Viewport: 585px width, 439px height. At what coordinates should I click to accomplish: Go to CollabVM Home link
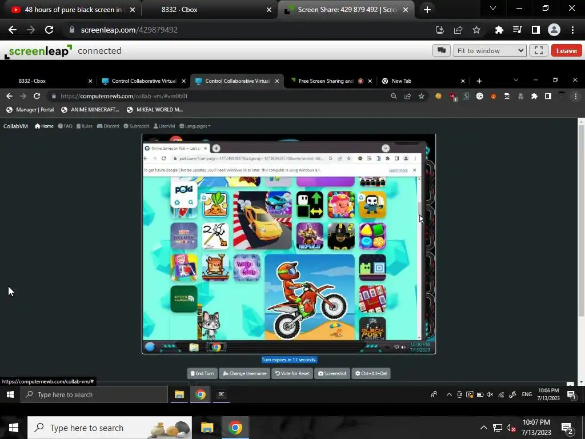(x=44, y=126)
